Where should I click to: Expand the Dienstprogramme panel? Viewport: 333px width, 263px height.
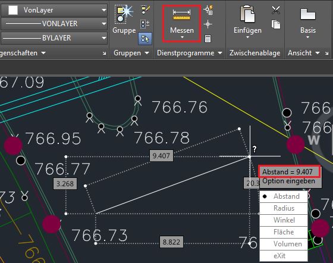click(x=190, y=53)
